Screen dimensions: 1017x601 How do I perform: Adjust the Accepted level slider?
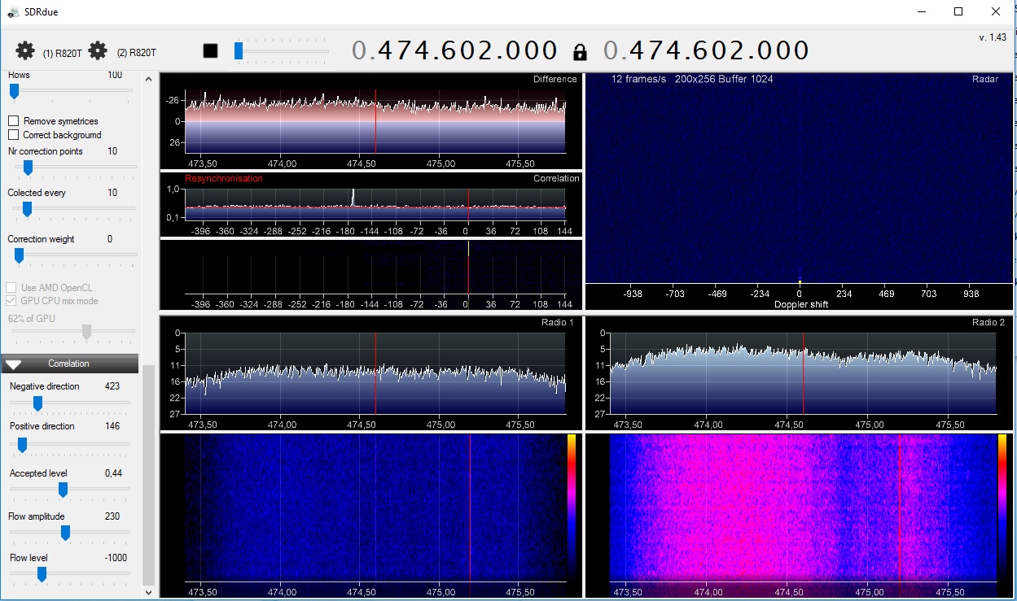[x=63, y=490]
